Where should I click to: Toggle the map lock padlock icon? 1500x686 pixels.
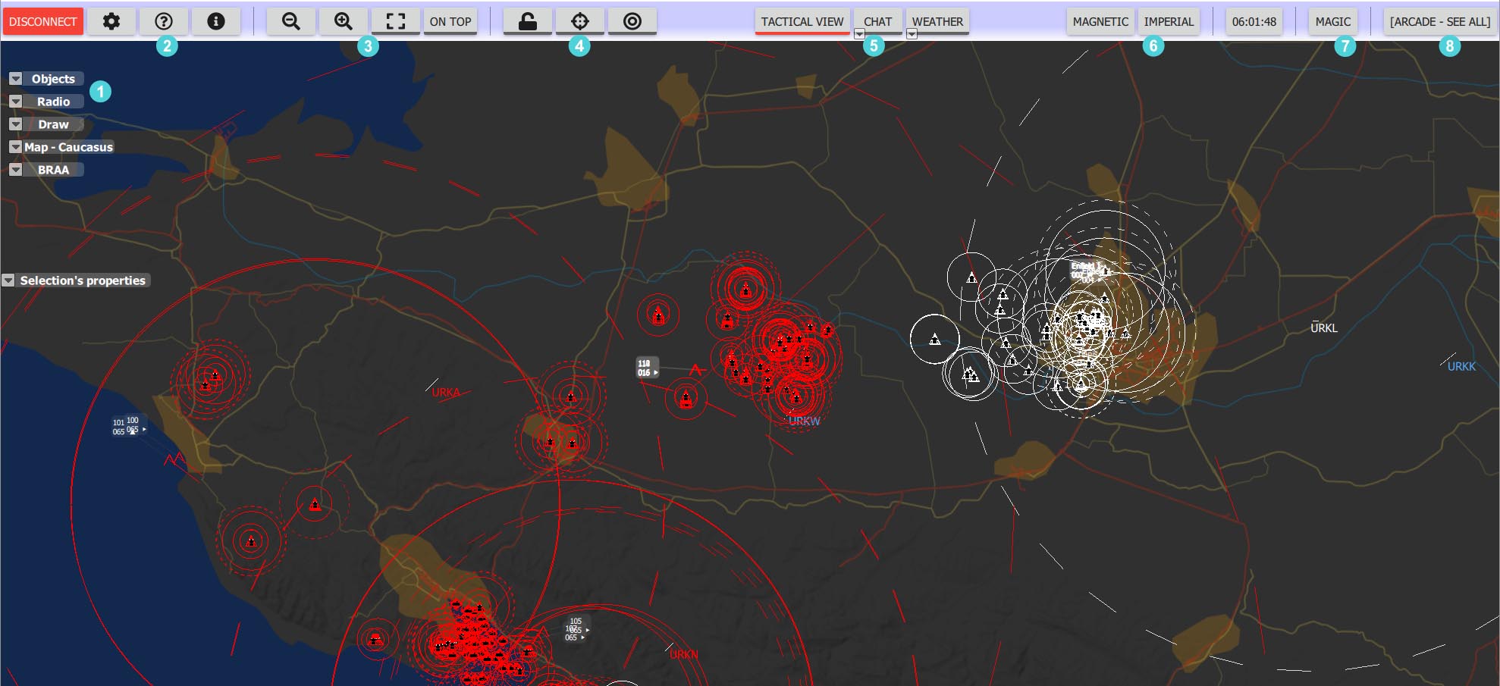pyautogui.click(x=528, y=21)
